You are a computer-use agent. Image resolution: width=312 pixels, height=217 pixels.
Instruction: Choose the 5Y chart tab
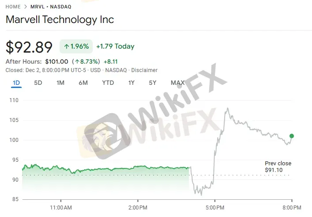pos(153,83)
